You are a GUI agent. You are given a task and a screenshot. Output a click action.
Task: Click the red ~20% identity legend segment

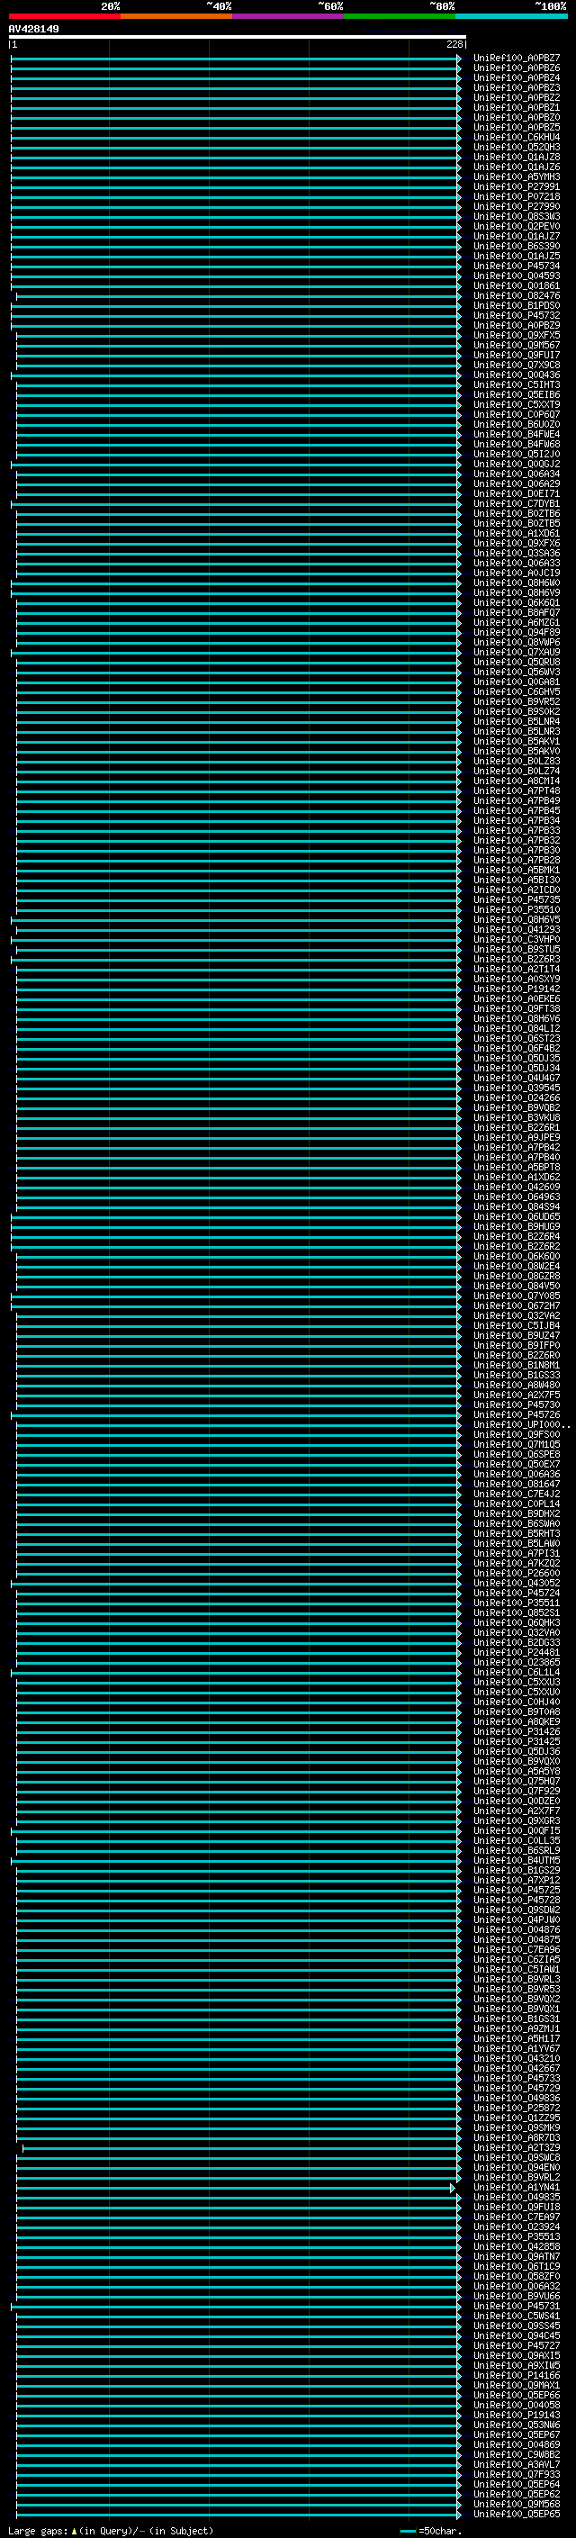pos(64,16)
